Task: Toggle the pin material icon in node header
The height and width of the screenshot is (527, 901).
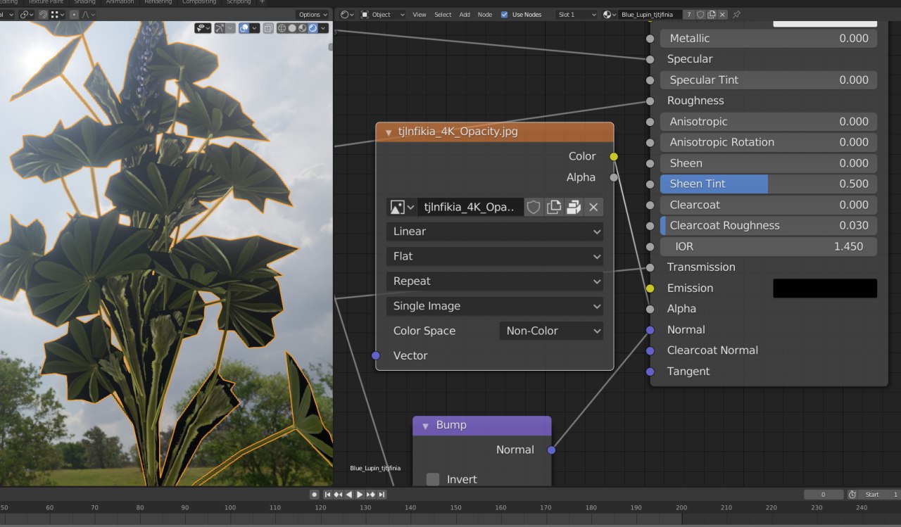Action: click(736, 14)
